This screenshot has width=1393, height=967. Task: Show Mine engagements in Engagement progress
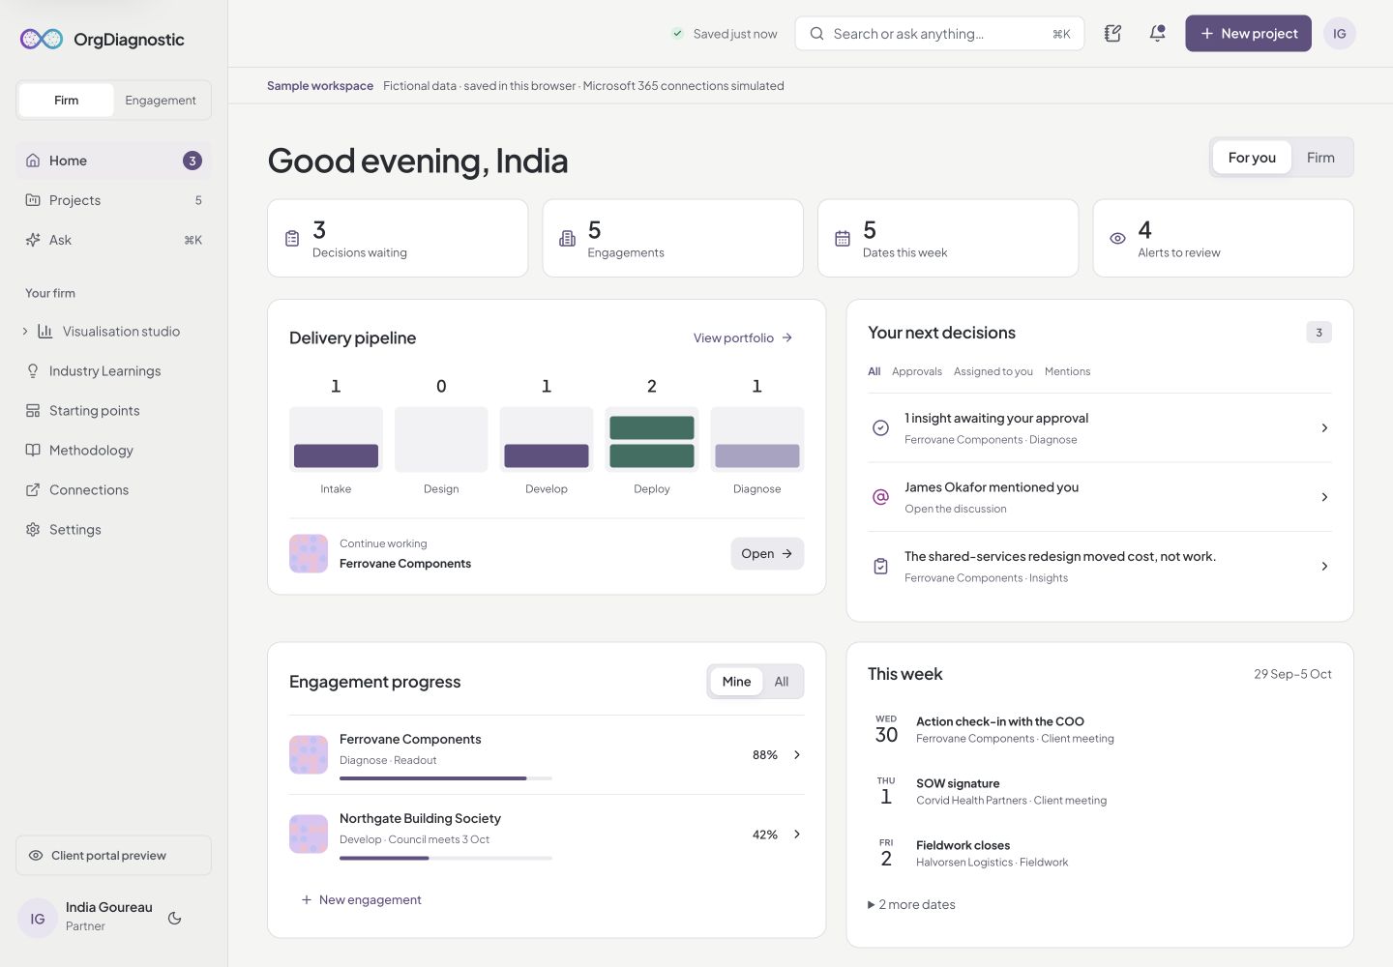click(x=736, y=682)
